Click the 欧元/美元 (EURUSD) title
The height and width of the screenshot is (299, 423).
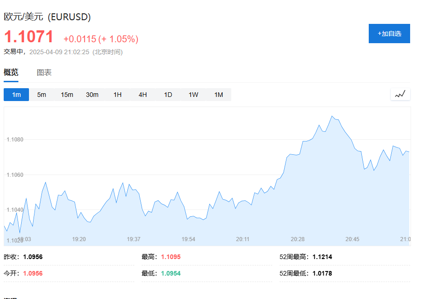[47, 17]
